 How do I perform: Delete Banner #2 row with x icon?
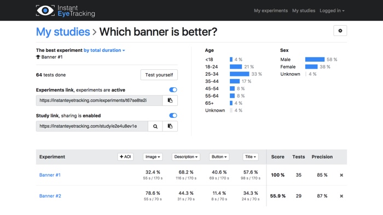coord(341,196)
